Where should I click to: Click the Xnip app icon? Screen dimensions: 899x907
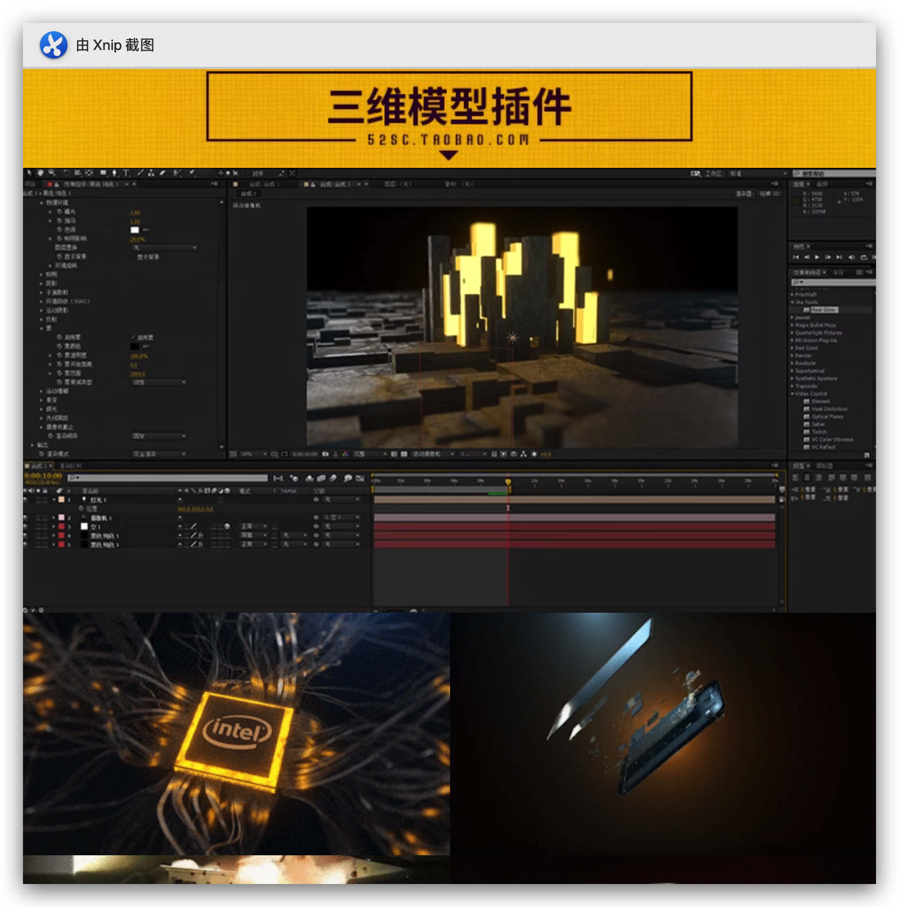pyautogui.click(x=53, y=45)
